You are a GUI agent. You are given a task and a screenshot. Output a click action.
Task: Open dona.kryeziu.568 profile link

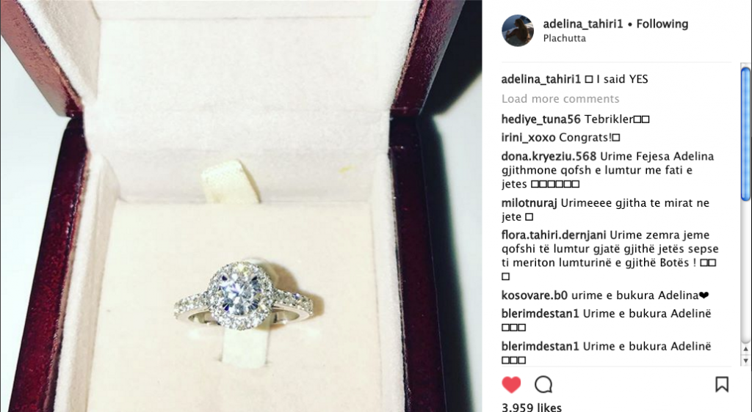pyautogui.click(x=549, y=156)
